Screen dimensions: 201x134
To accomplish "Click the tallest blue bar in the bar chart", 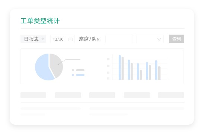I will (120, 67).
